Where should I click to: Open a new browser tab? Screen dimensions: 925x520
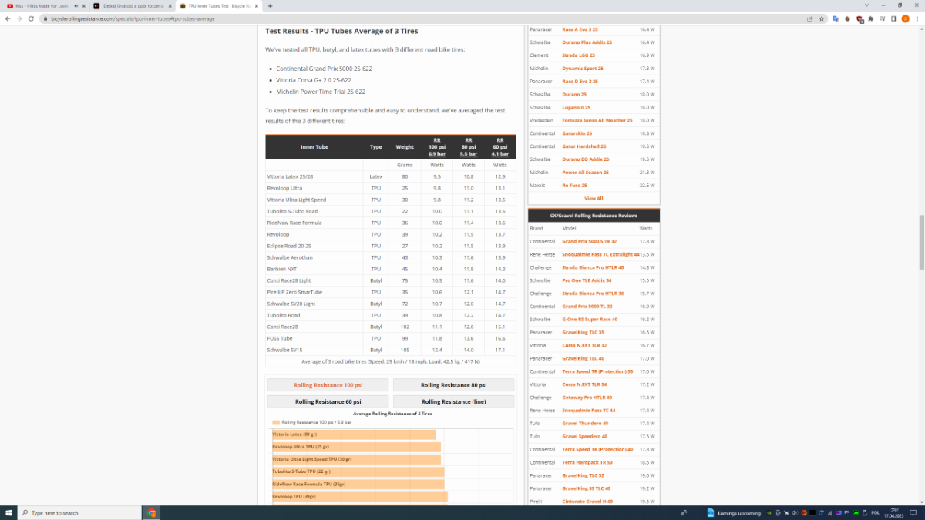(270, 5)
